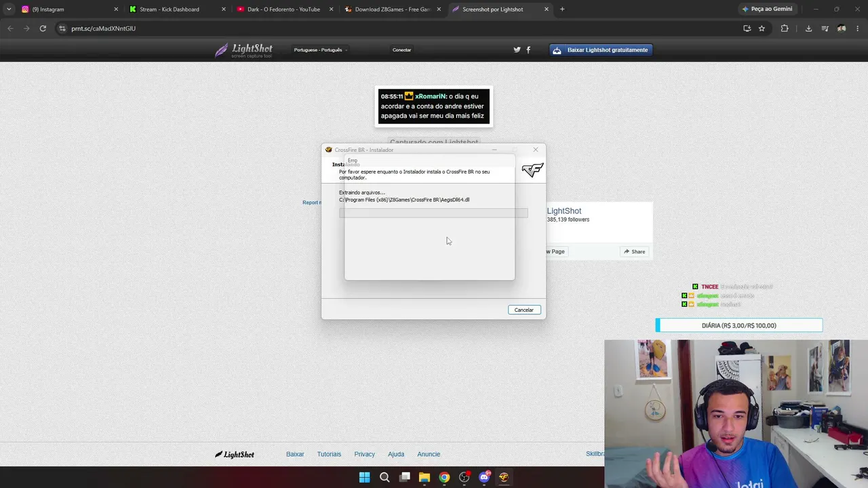Open LightShot's Facebook page
The height and width of the screenshot is (488, 868).
click(528, 50)
